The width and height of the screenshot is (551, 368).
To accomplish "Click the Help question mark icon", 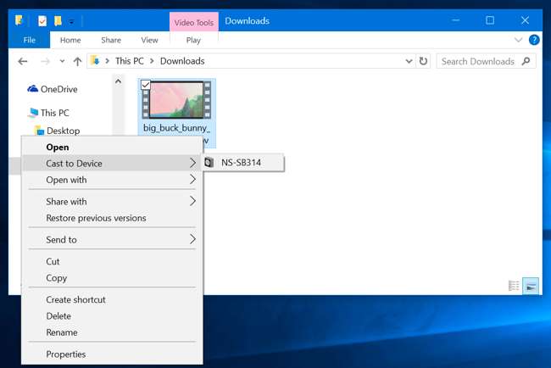I will tap(534, 40).
